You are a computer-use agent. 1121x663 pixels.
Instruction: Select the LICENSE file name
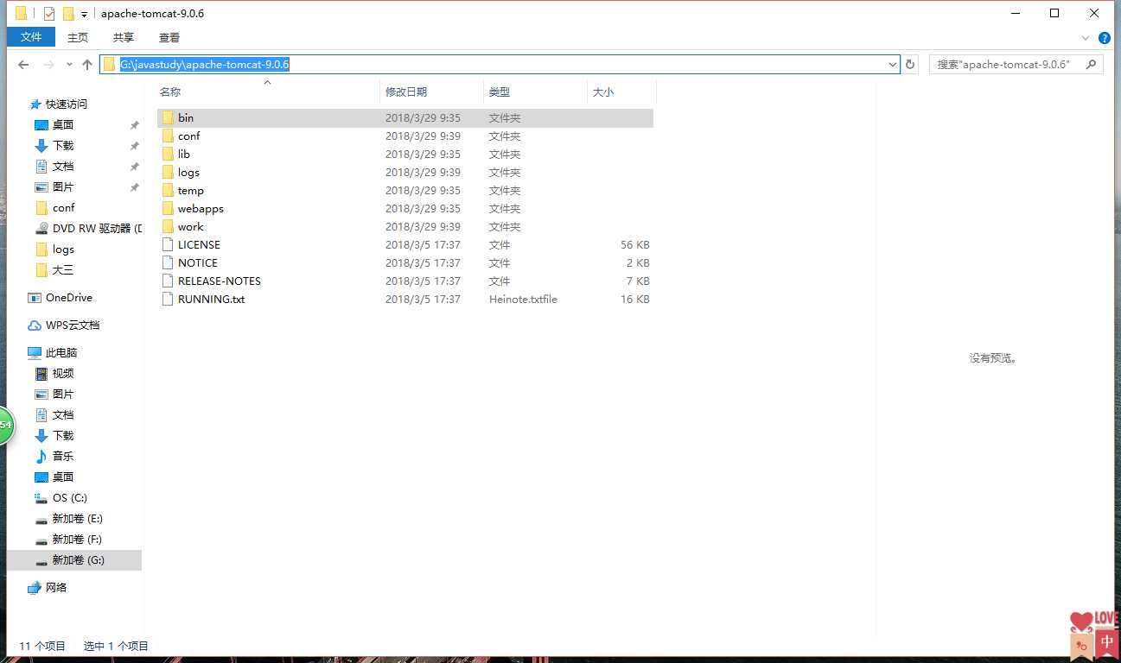tap(199, 244)
